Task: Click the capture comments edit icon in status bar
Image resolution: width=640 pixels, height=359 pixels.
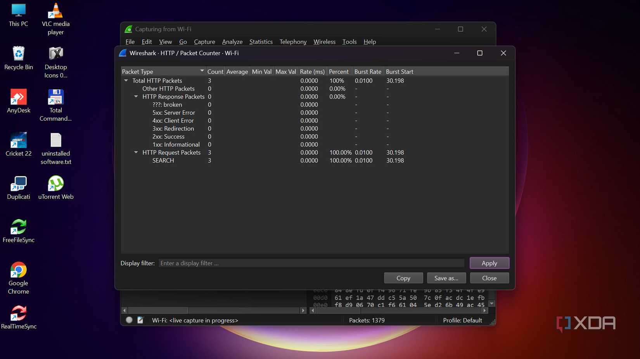Action: pyautogui.click(x=140, y=320)
